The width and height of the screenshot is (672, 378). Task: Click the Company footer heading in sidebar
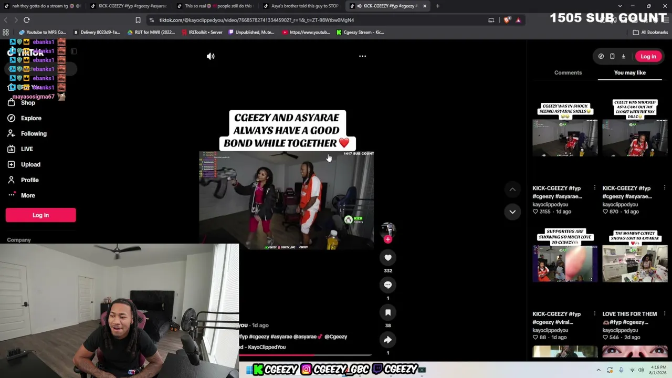(19, 240)
